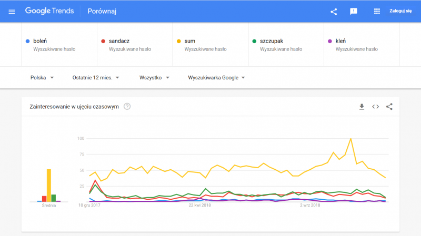Edit the sandacz search term
421x236 pixels.
tap(119, 40)
